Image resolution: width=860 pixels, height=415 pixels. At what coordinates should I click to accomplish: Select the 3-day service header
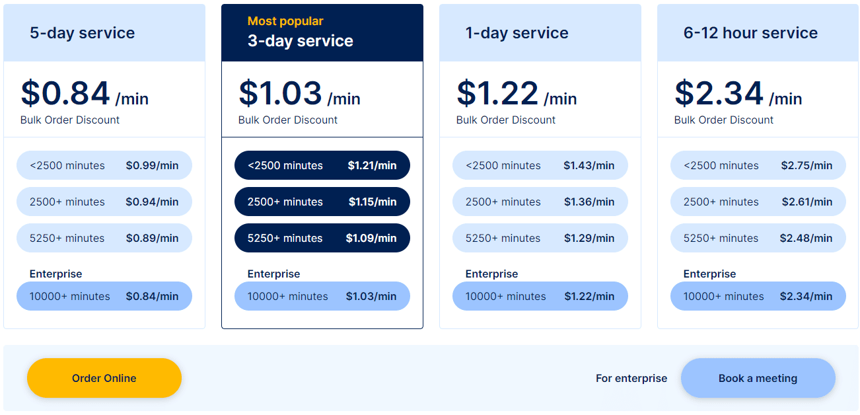coord(322,33)
